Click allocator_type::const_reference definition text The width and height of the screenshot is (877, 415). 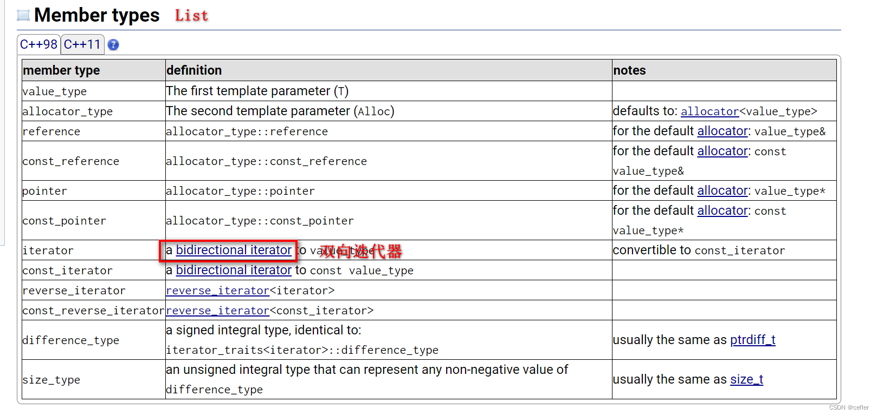pyautogui.click(x=267, y=161)
